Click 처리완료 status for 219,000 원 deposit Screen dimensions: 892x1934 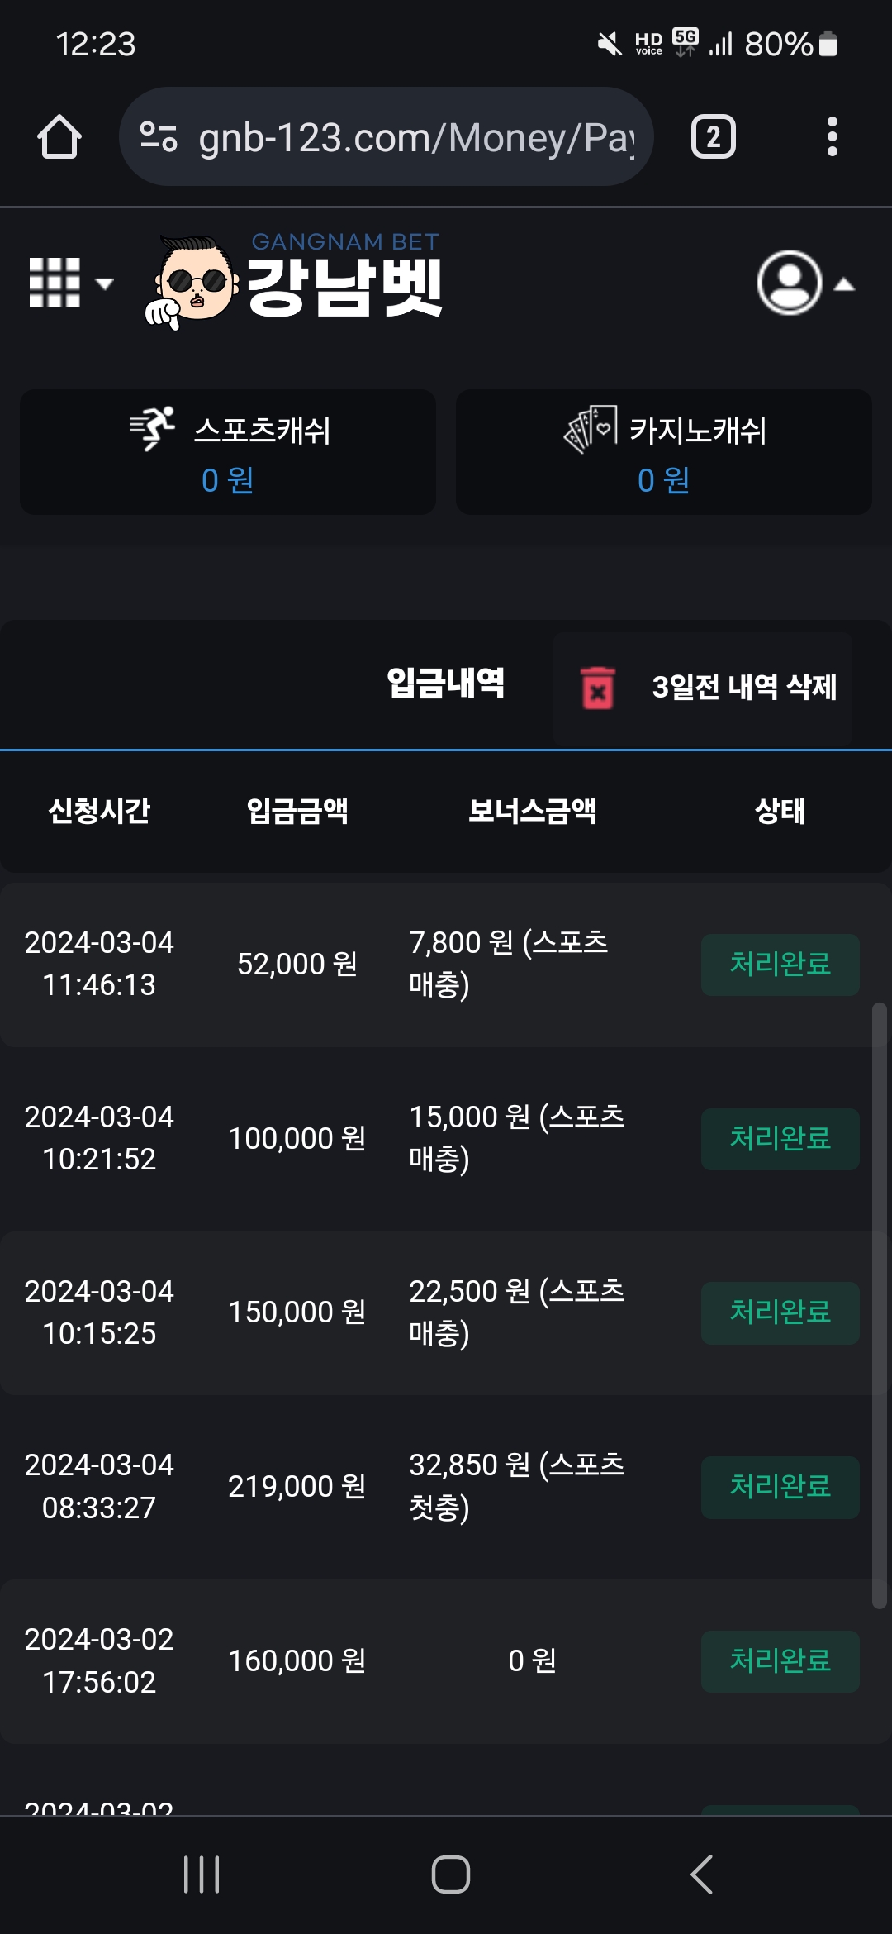coord(780,1487)
